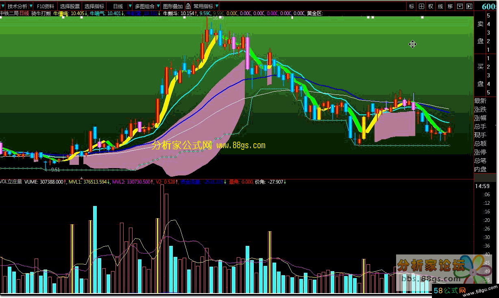499x298 pixels.
Task: Click the collapse-panel up-arrow icon
Action: (460, 6)
